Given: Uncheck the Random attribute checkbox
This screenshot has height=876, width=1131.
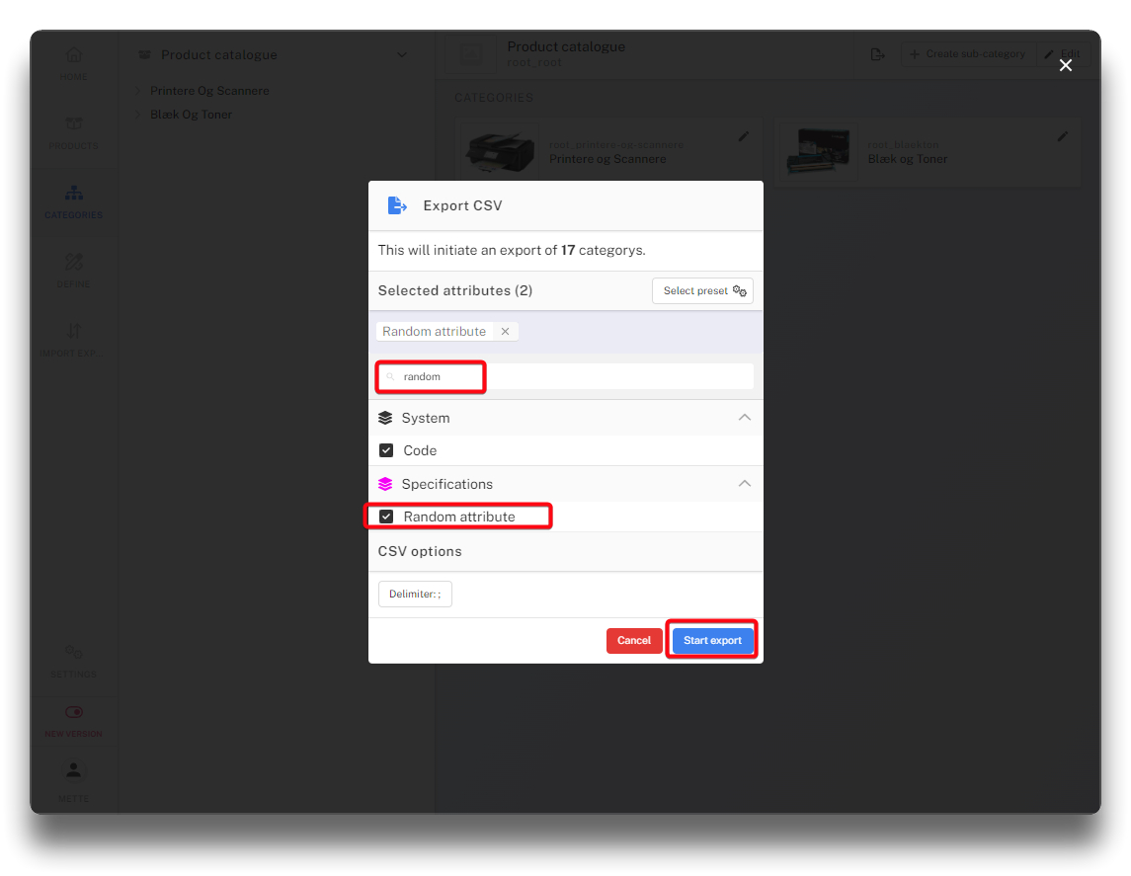Looking at the screenshot, I should pyautogui.click(x=386, y=517).
